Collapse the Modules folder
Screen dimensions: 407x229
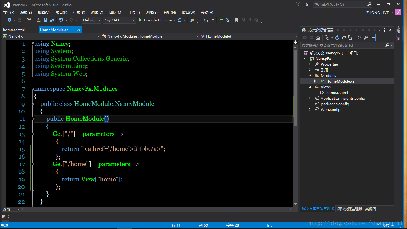[x=310, y=75]
